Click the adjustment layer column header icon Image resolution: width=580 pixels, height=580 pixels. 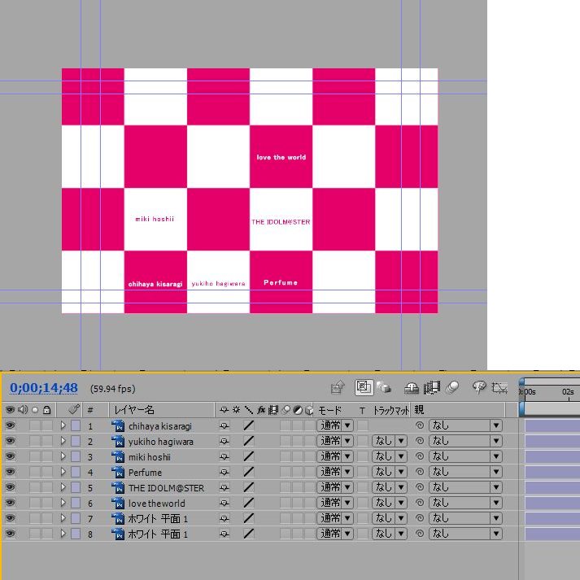click(298, 410)
